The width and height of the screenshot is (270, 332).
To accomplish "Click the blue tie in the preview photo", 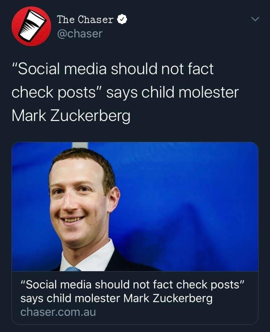I will pos(72,269).
